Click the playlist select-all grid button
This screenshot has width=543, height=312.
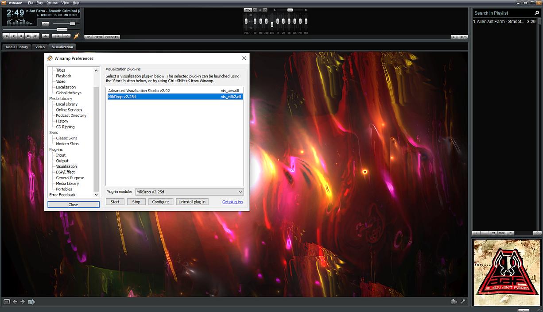point(493,233)
